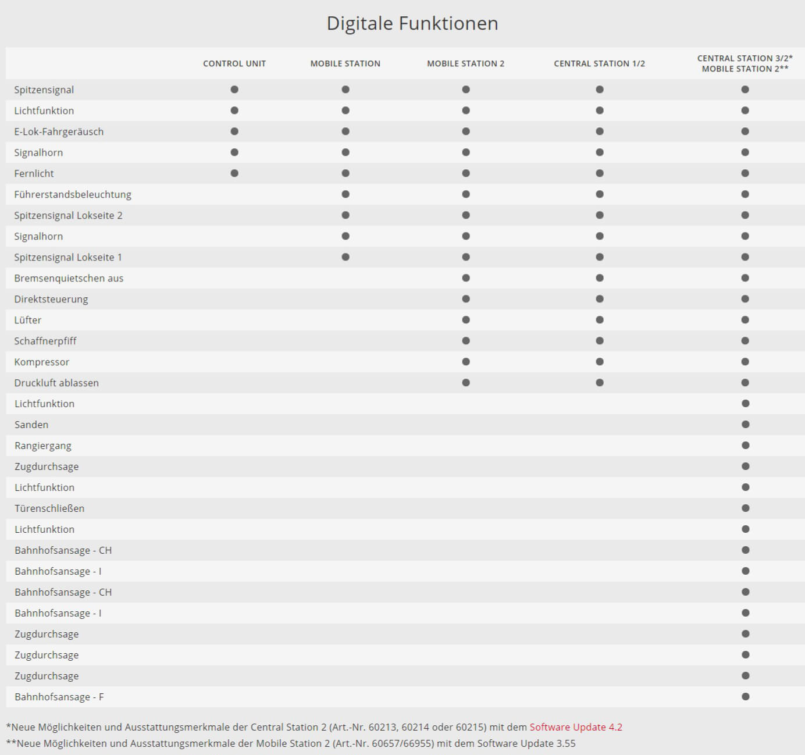The width and height of the screenshot is (805, 755).
Task: Click the Führerstandsbeleuchtung dot under Mobile Station
Action: click(x=345, y=194)
